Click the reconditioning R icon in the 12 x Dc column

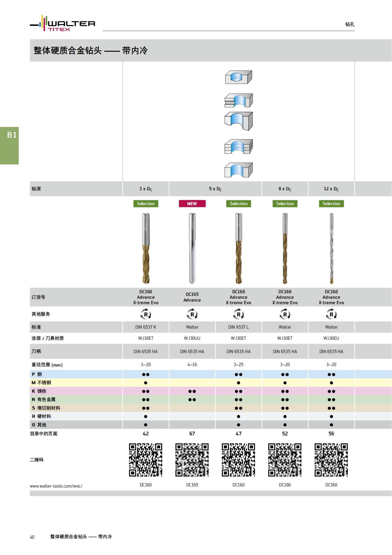pos(331,314)
